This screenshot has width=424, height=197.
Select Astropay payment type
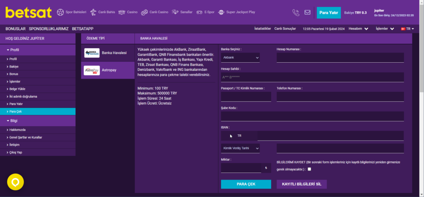(108, 70)
